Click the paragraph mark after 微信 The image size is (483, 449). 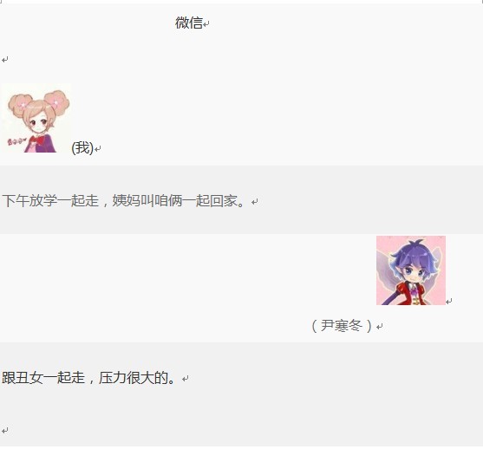point(206,24)
